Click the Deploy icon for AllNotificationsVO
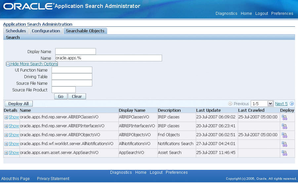This screenshot has width=298, height=183. [284, 144]
